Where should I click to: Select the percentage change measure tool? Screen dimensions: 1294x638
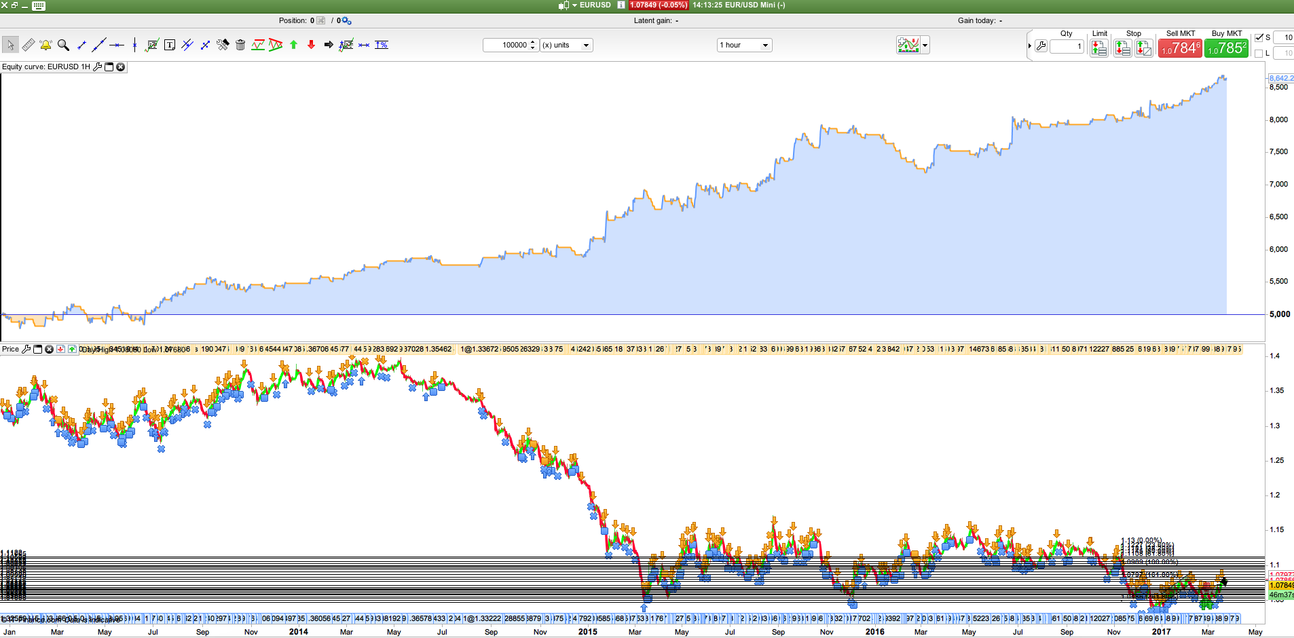pos(382,45)
